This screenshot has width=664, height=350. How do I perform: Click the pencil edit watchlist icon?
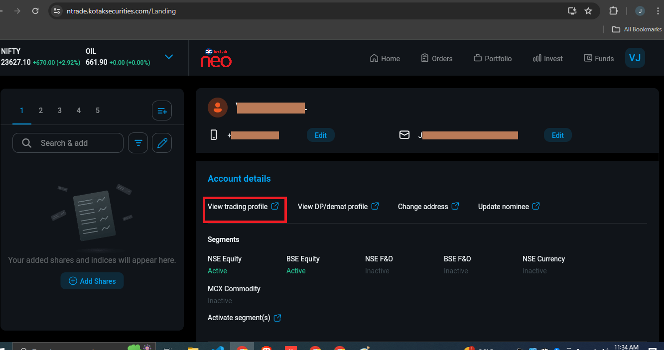tap(162, 143)
